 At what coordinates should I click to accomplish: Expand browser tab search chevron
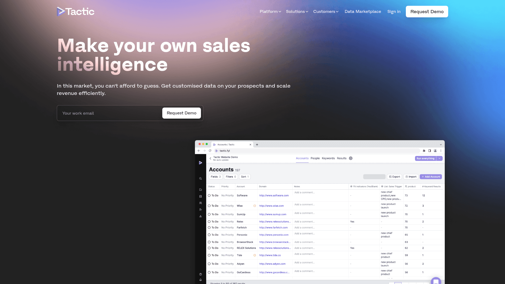(x=441, y=145)
